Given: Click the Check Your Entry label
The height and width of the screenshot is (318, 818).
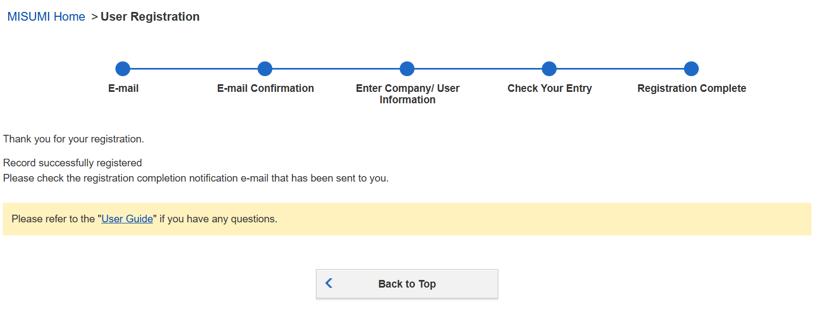Looking at the screenshot, I should coord(550,88).
